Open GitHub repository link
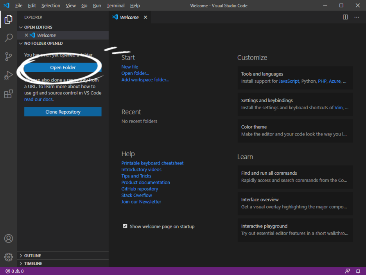This screenshot has width=366, height=275. click(x=140, y=189)
